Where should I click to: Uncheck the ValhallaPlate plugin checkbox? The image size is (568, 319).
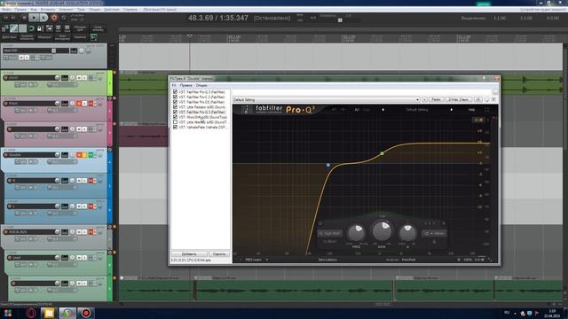tap(176, 128)
